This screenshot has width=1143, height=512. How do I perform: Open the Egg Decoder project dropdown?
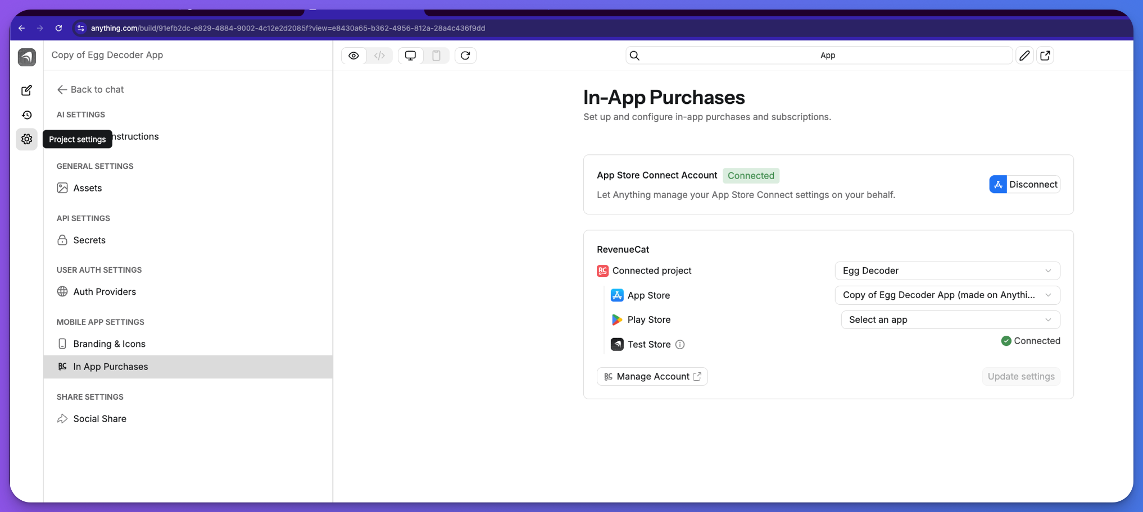coord(947,271)
